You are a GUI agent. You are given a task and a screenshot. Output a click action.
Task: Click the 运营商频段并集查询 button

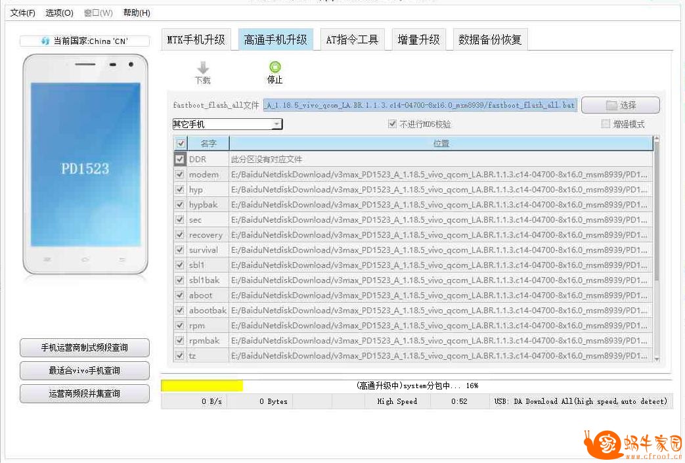[84, 393]
